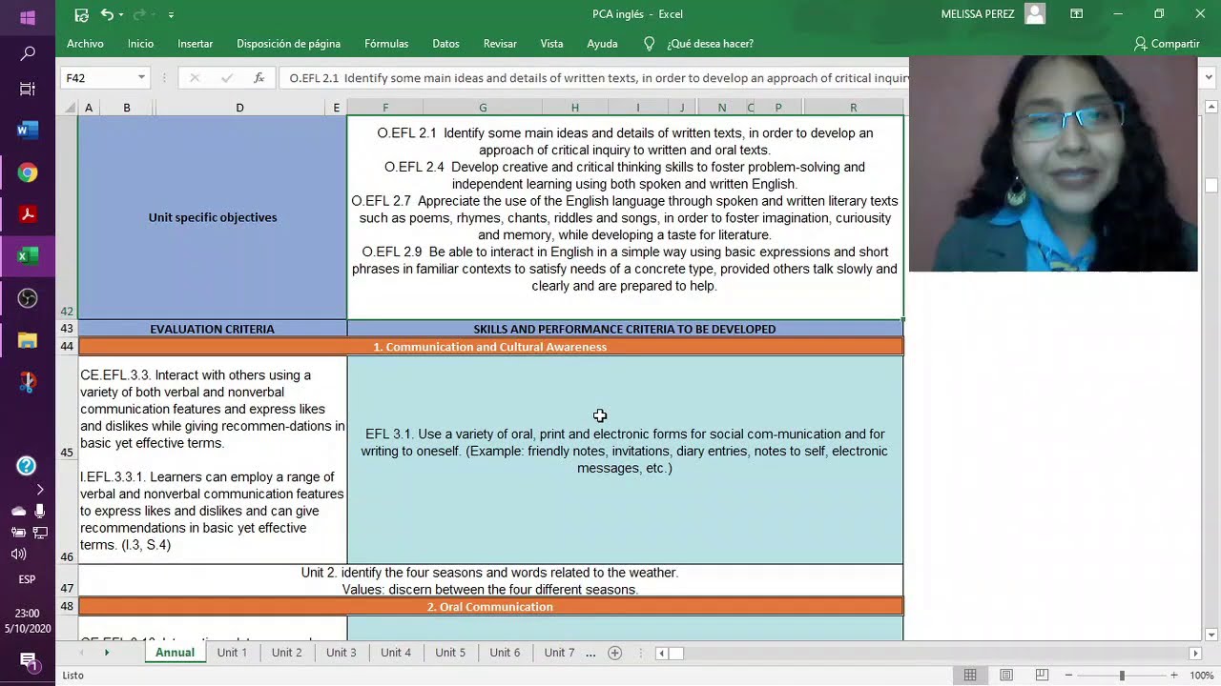
Task: Click the zoom slider handle
Action: tap(1122, 676)
